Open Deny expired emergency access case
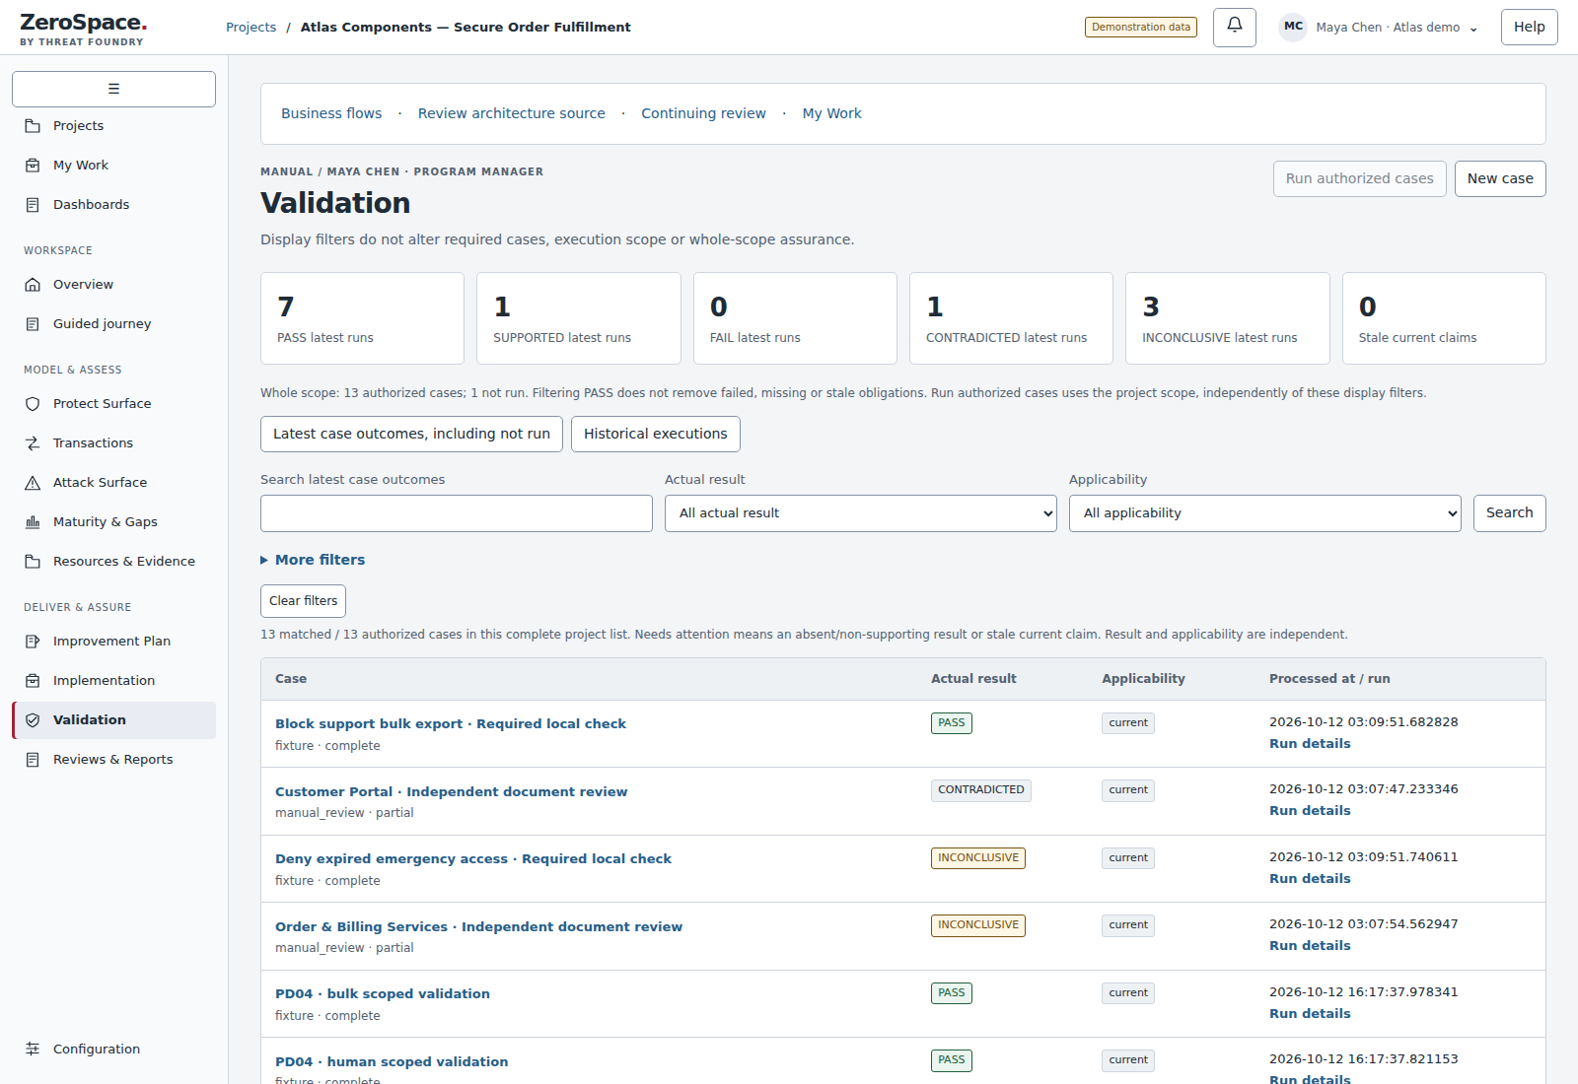 click(472, 858)
